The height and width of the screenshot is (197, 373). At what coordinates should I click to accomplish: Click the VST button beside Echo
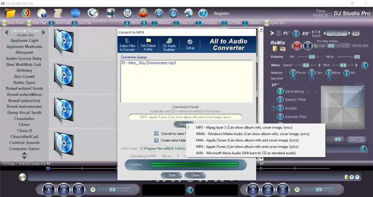pos(355,33)
